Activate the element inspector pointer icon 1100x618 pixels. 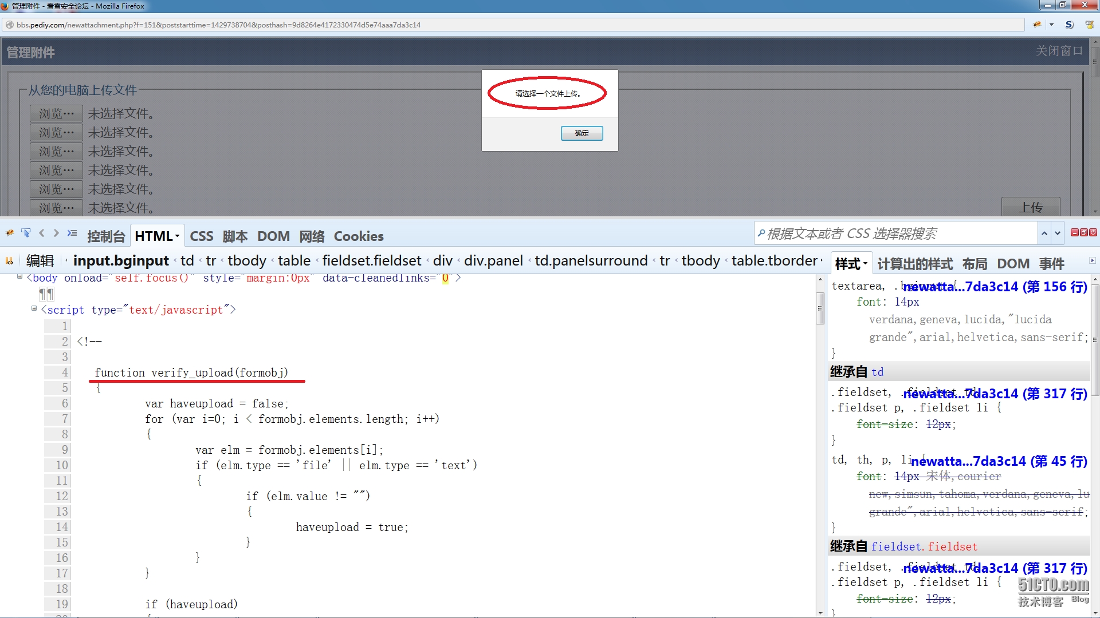(x=26, y=233)
